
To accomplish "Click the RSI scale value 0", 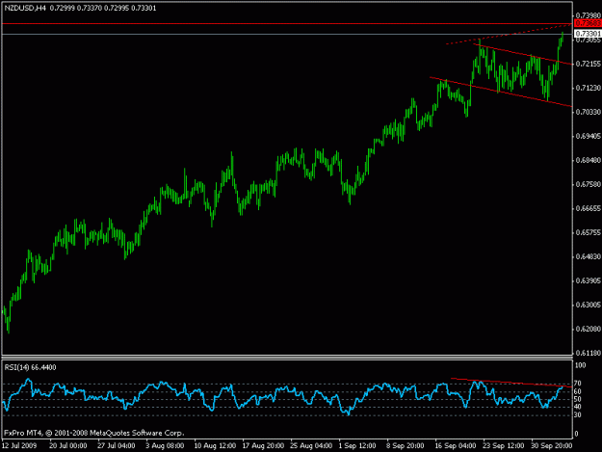I will click(x=577, y=434).
